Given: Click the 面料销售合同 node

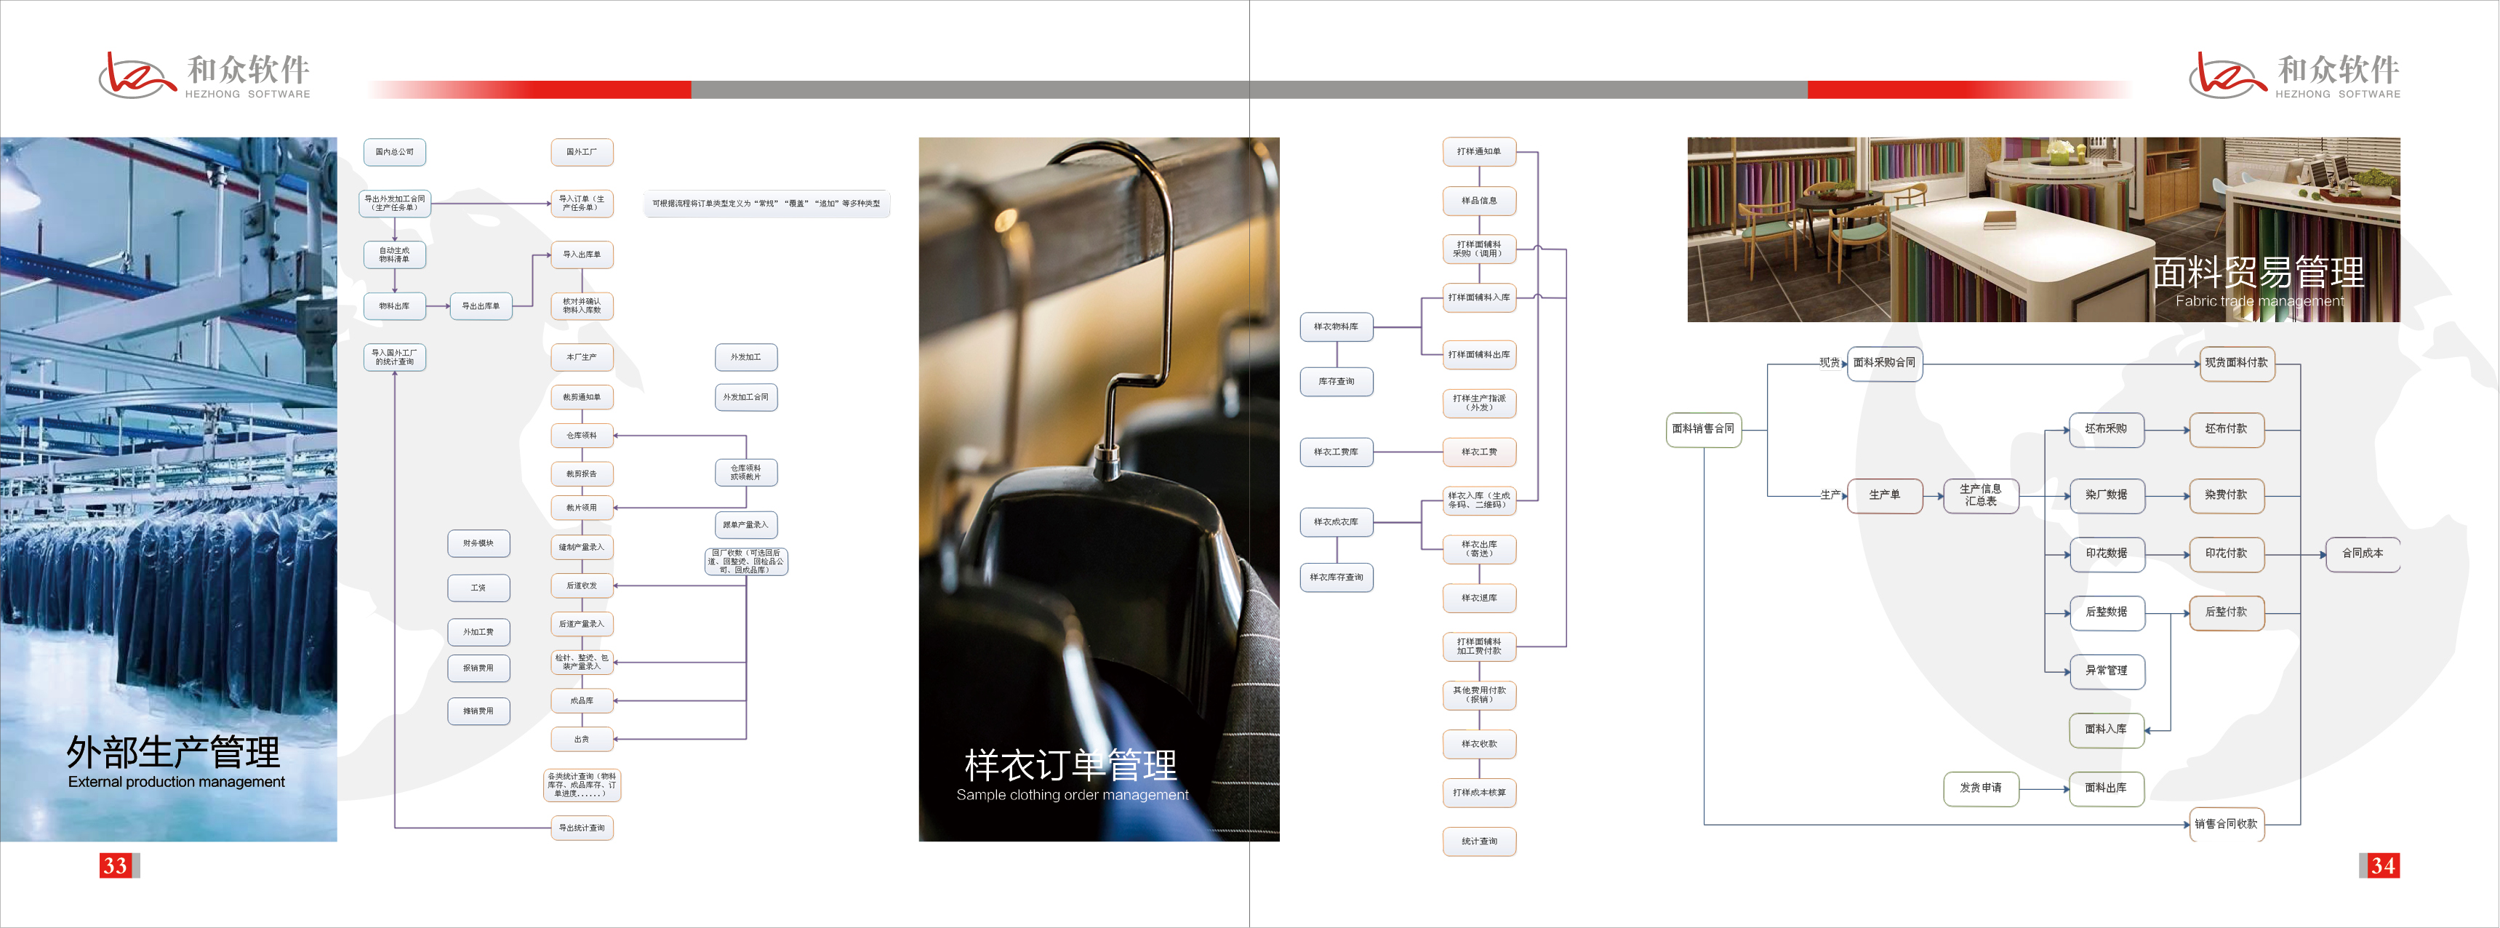Looking at the screenshot, I should click(x=1703, y=429).
